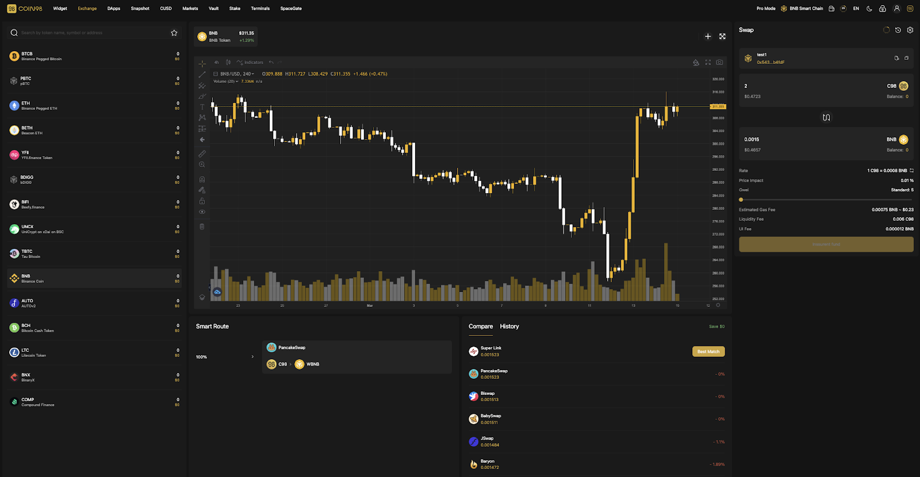
Task: Toggle hide all drawings eye icon
Action: pos(202,212)
